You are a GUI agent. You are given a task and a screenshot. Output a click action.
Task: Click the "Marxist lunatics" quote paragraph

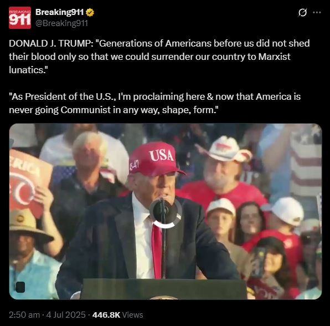[x=159, y=57]
